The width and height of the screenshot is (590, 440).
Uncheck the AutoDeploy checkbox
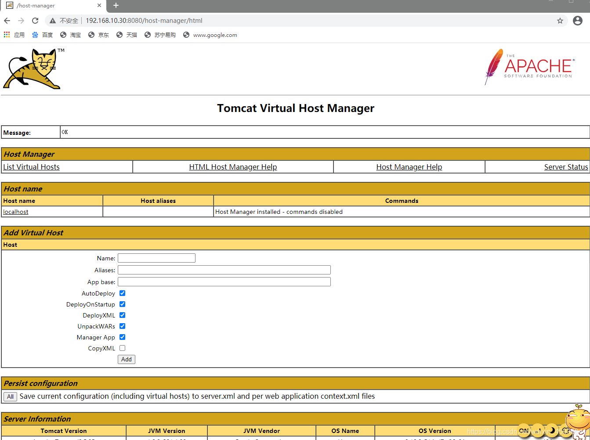[x=123, y=293]
